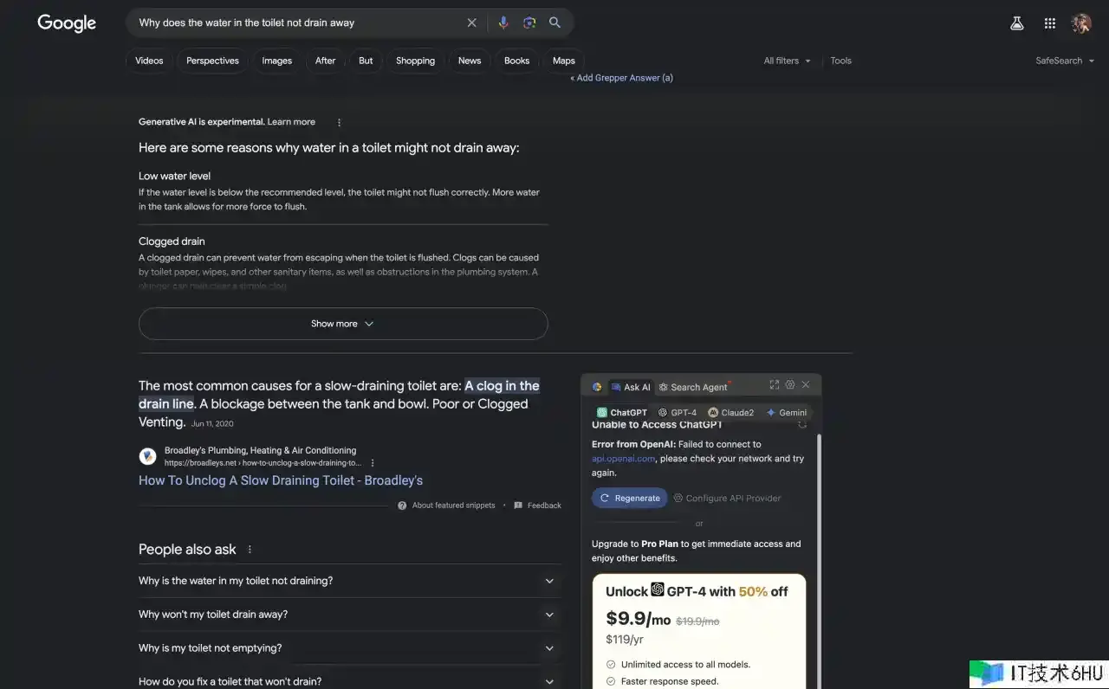Click Show more in the AI overview
The width and height of the screenshot is (1109, 689).
click(x=343, y=324)
